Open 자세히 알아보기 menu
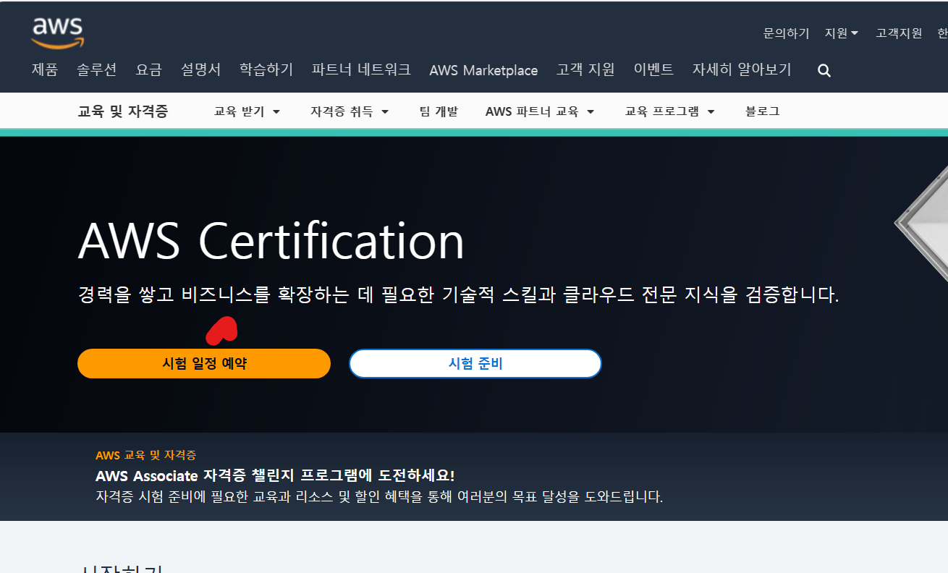The width and height of the screenshot is (948, 573). (x=742, y=69)
